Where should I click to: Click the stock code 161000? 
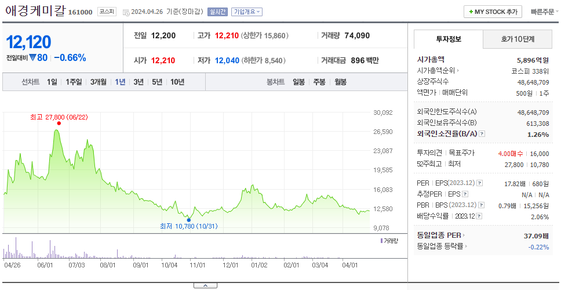tap(80, 12)
